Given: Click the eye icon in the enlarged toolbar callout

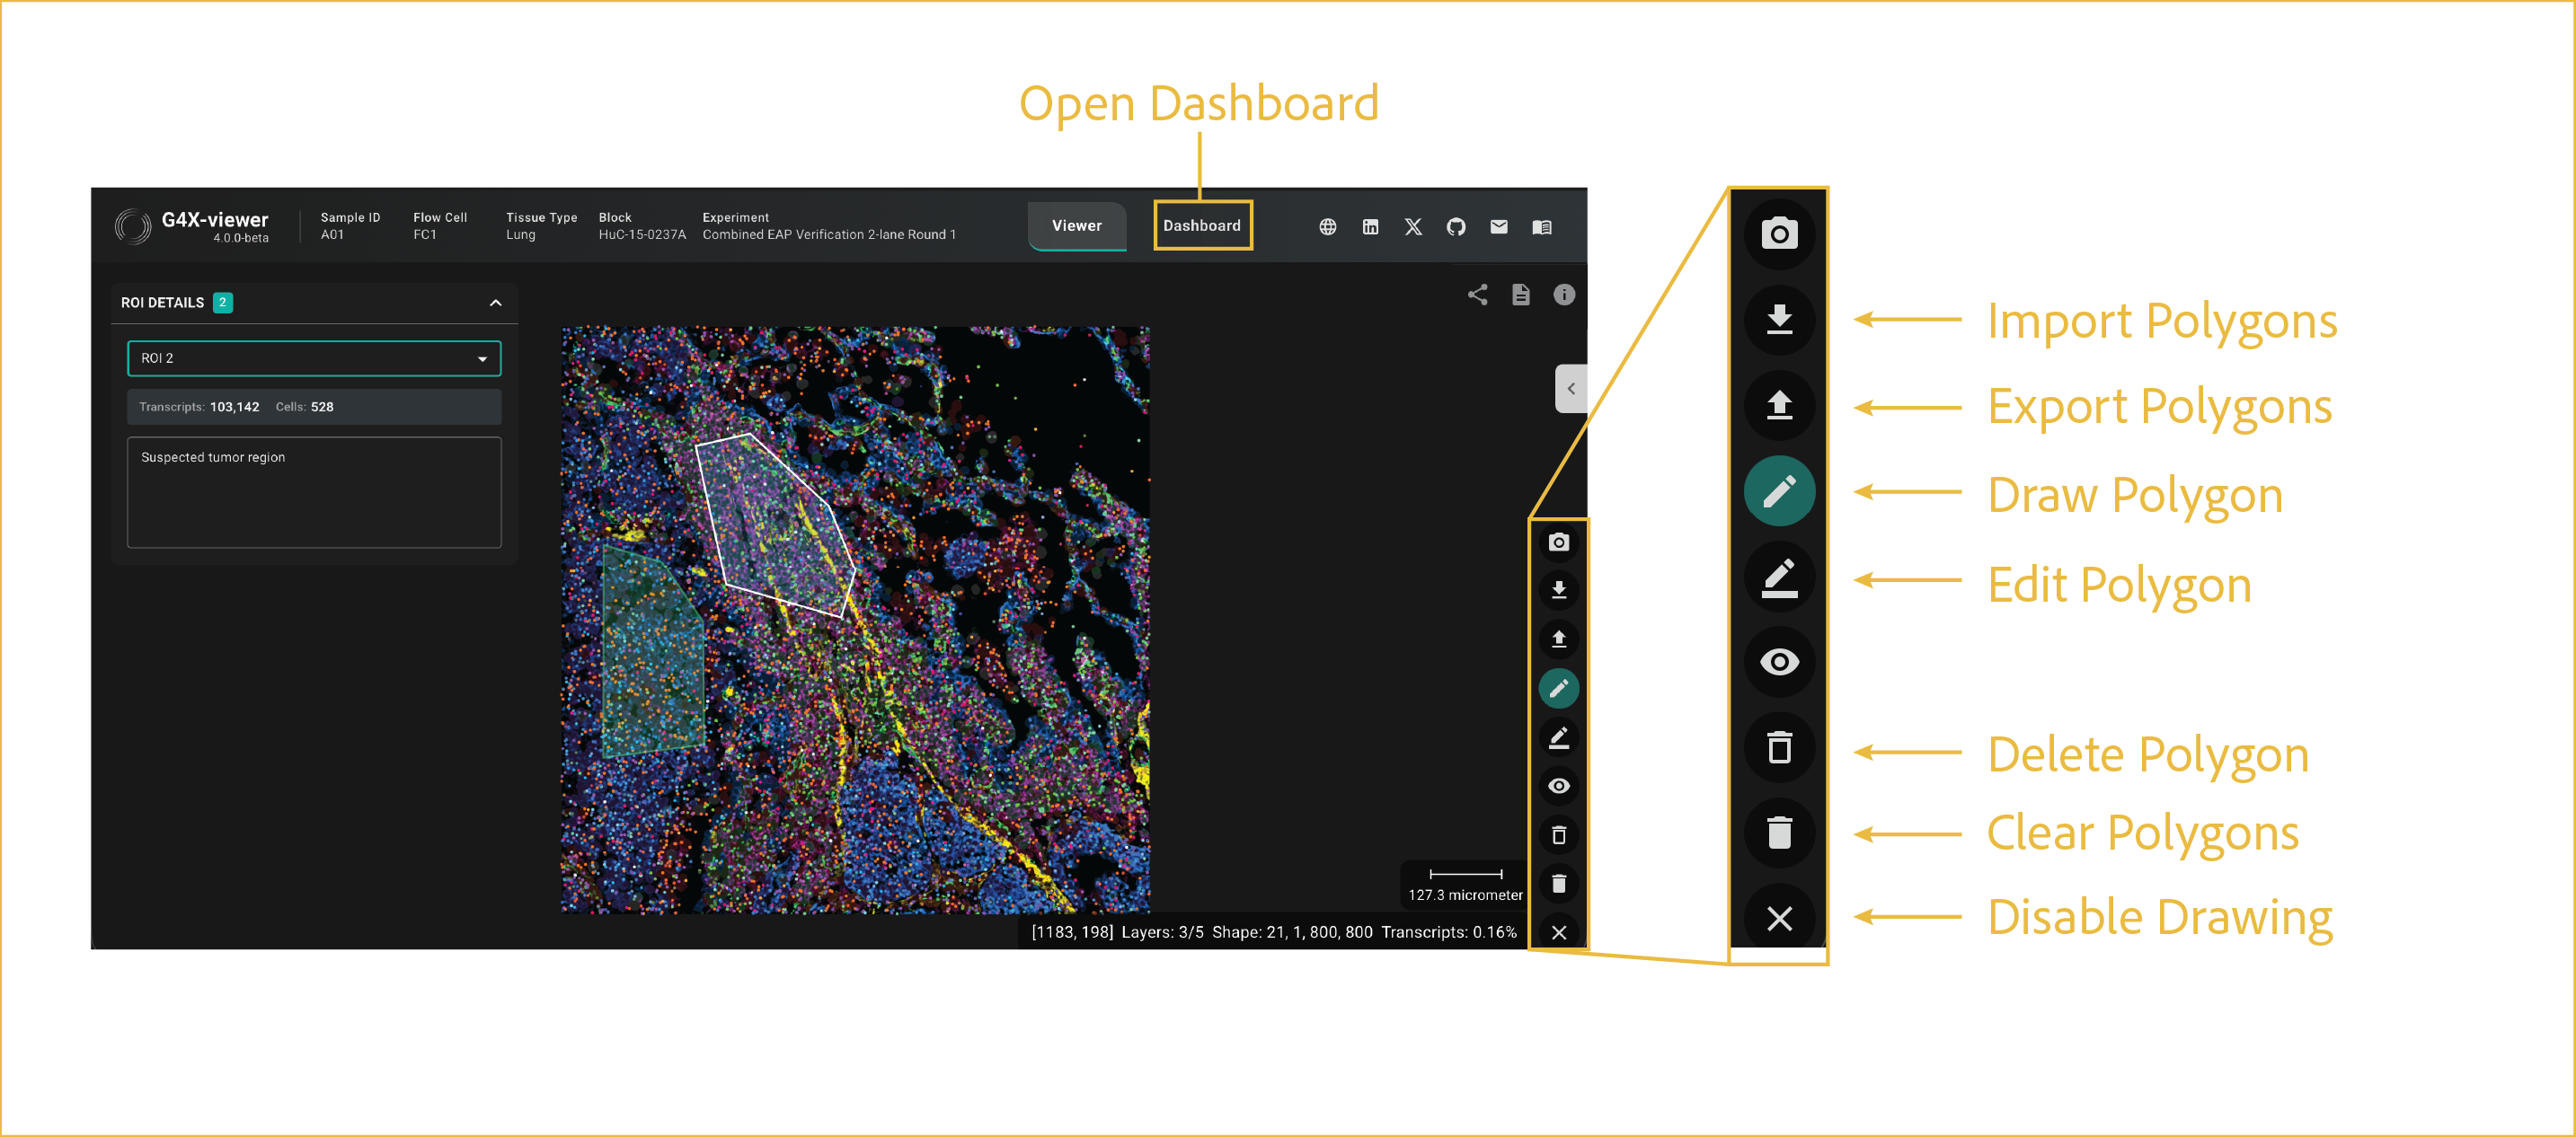Looking at the screenshot, I should coord(1779,663).
